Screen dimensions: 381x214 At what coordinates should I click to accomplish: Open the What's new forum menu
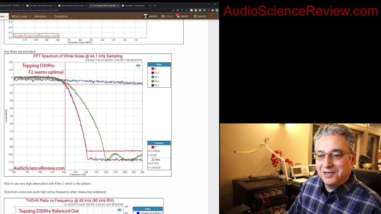coord(19,16)
